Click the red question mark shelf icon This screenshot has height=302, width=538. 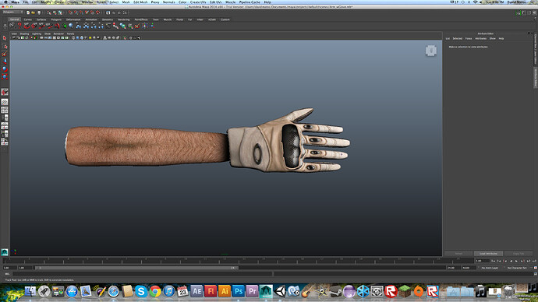pyautogui.click(x=19, y=26)
